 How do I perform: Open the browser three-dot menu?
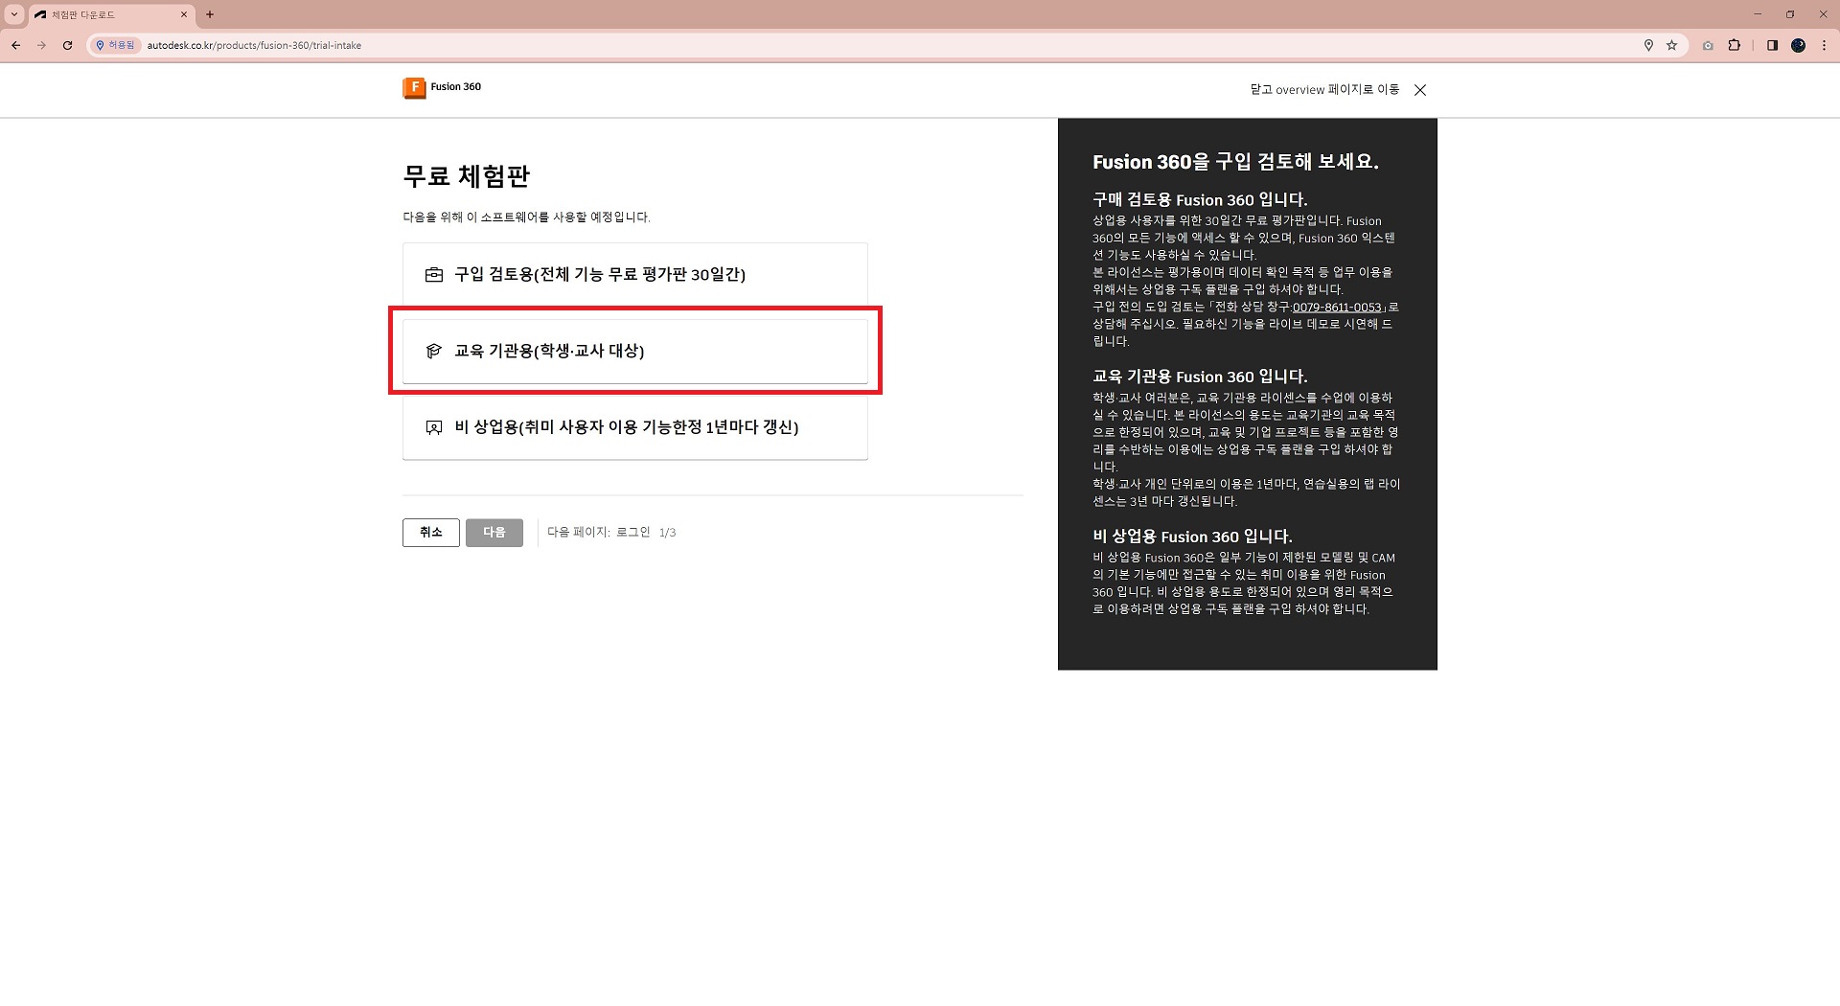click(1824, 45)
